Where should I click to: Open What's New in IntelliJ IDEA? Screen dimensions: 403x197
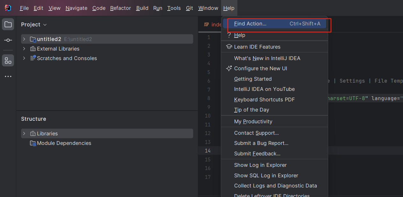pyautogui.click(x=275, y=58)
